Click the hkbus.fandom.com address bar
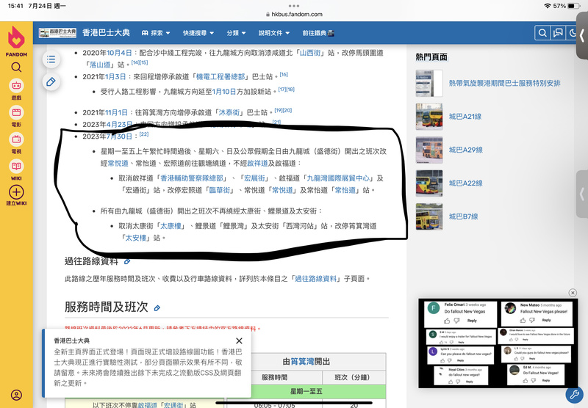This screenshot has height=408, width=588. click(294, 14)
